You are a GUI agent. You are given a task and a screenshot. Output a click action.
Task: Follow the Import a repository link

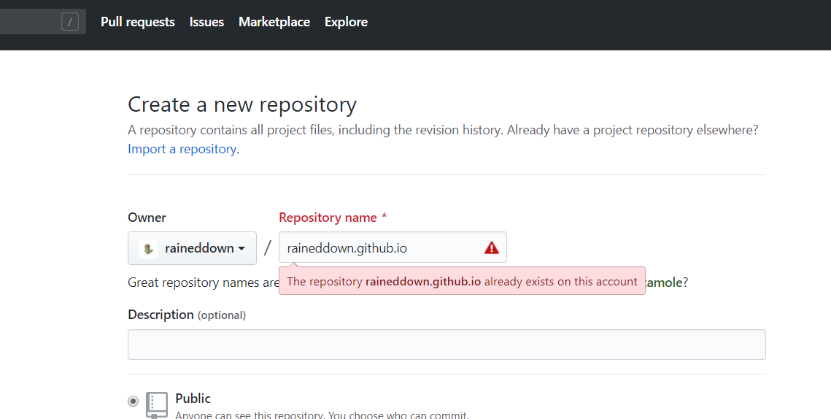coord(183,149)
